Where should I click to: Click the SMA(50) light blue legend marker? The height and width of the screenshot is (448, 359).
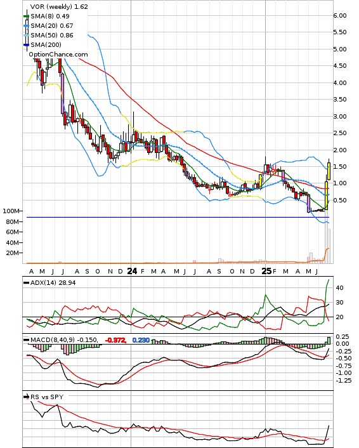[x=26, y=35]
